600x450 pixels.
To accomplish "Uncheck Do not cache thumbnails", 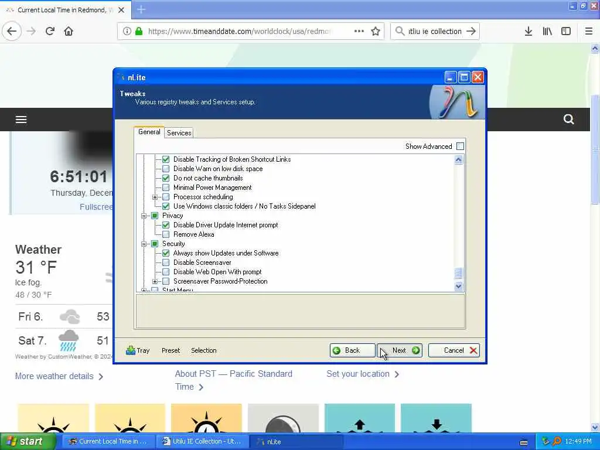I will click(x=166, y=178).
